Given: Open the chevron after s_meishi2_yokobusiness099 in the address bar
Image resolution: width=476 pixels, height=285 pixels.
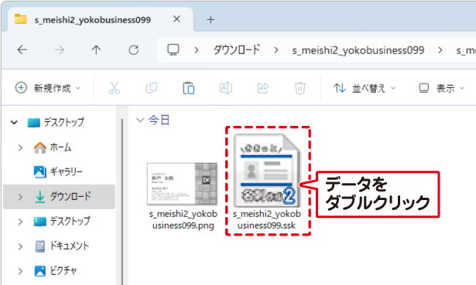Looking at the screenshot, I should click(440, 50).
